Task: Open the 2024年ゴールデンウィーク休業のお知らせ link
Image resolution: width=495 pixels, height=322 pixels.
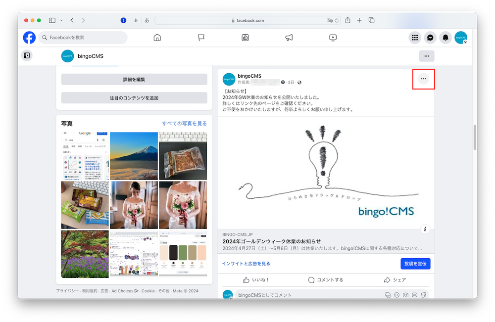Action: (271, 241)
